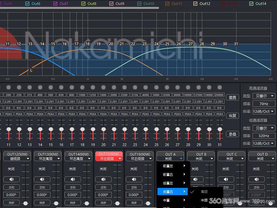Choose 前置右 in the OUT A menu

pos(172,175)
